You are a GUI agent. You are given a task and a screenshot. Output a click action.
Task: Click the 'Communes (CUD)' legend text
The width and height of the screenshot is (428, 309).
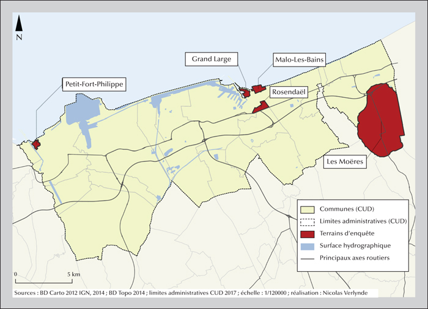click(347, 209)
